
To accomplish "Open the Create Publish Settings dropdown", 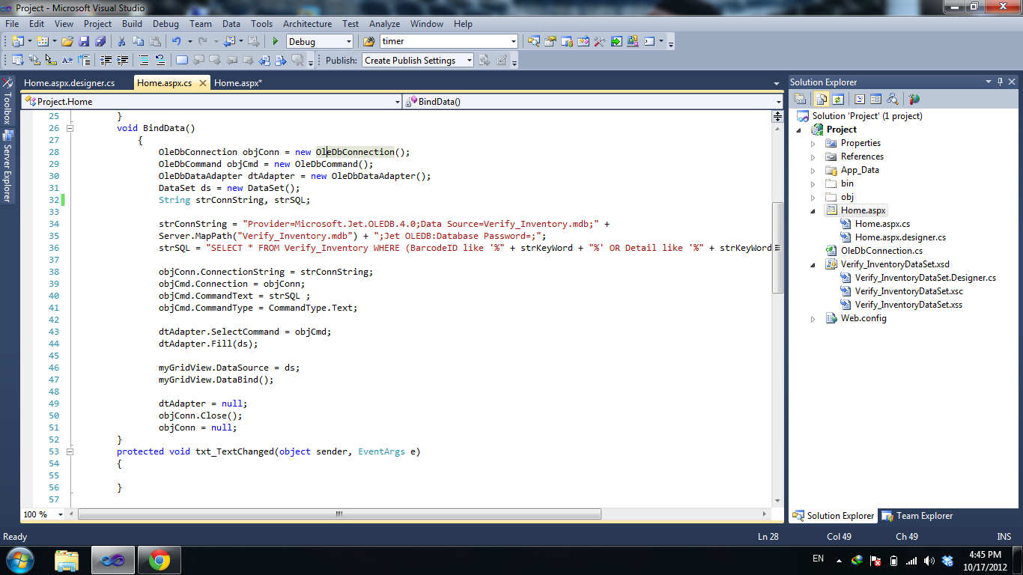I will 470,61.
